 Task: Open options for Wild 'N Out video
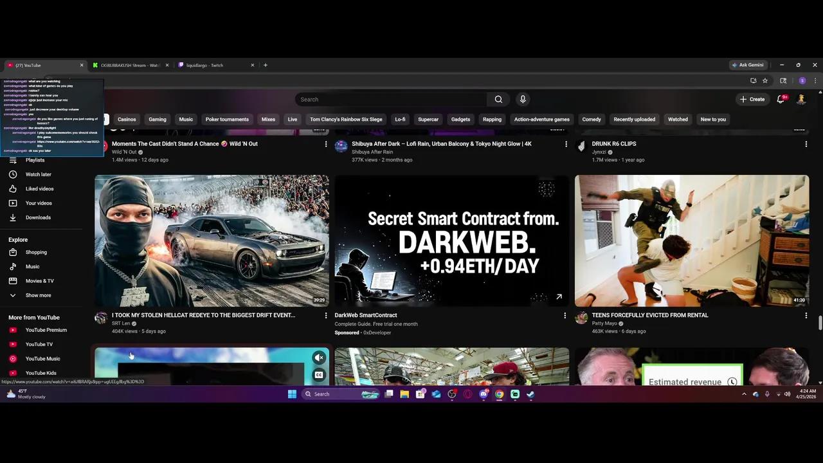click(325, 144)
